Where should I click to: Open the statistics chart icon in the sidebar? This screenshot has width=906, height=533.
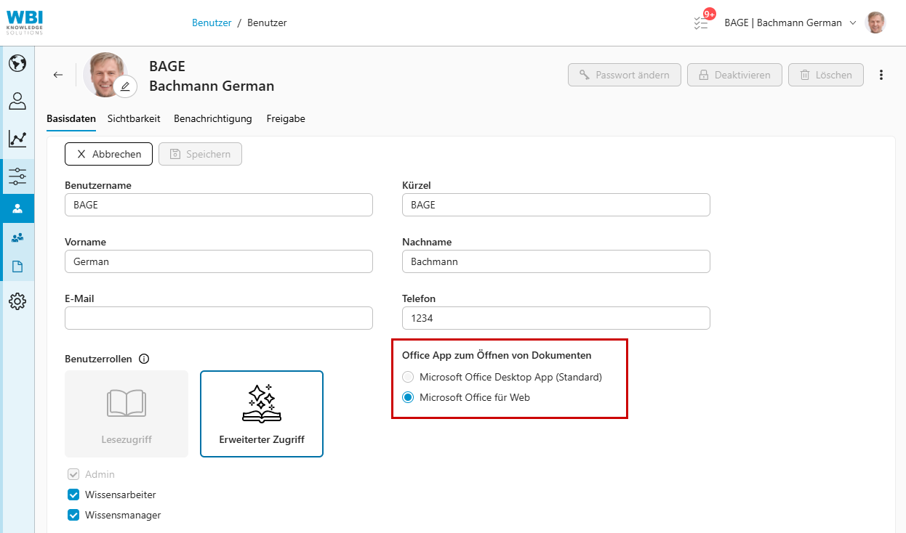pos(17,139)
